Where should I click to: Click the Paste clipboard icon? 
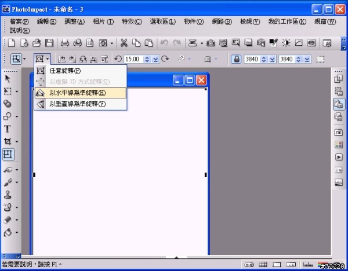(x=148, y=43)
